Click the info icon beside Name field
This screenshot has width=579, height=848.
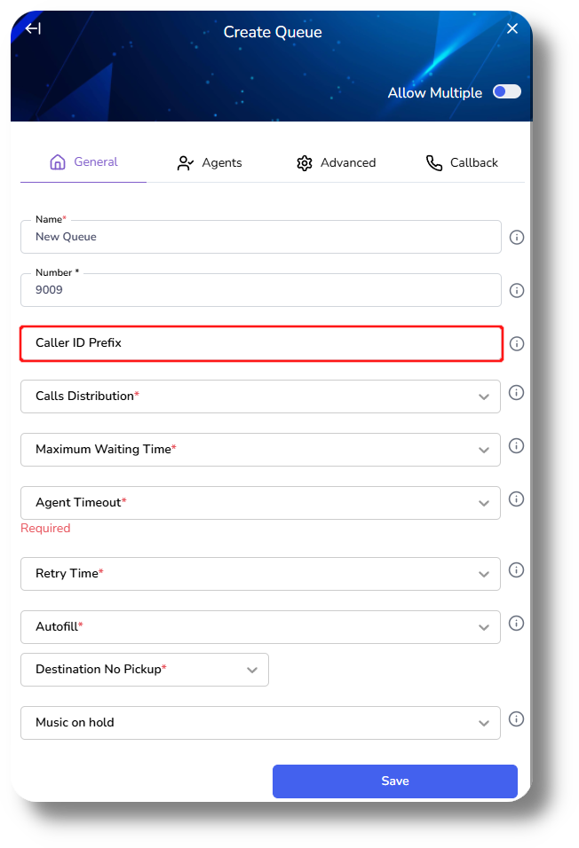(x=517, y=238)
